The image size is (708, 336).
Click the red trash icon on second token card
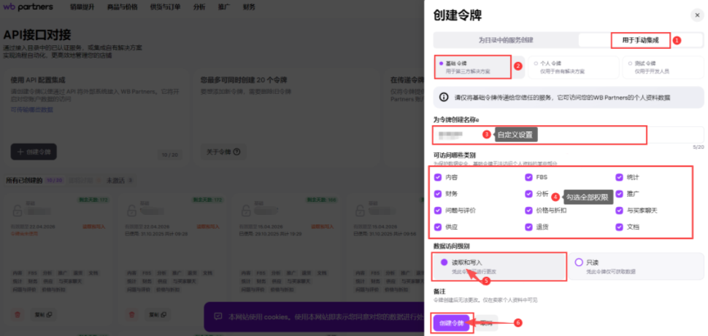[131, 314]
